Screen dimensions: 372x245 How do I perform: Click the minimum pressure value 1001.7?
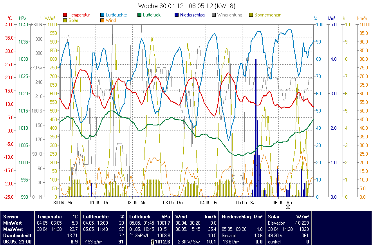(164, 223)
